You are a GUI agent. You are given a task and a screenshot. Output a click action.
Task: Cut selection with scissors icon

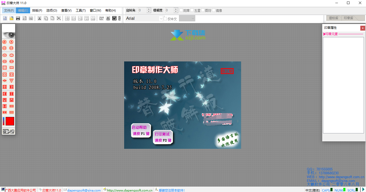coord(39,18)
